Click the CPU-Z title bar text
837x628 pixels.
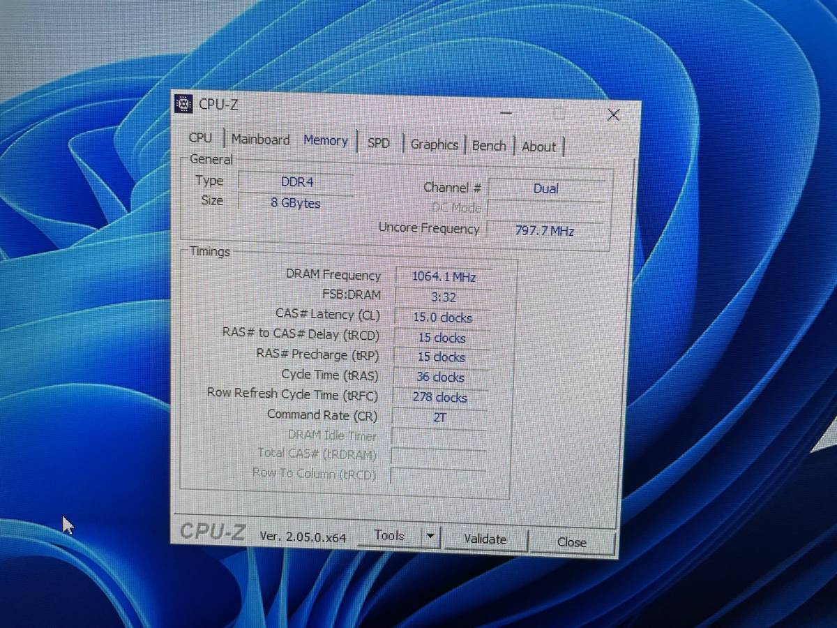point(218,105)
